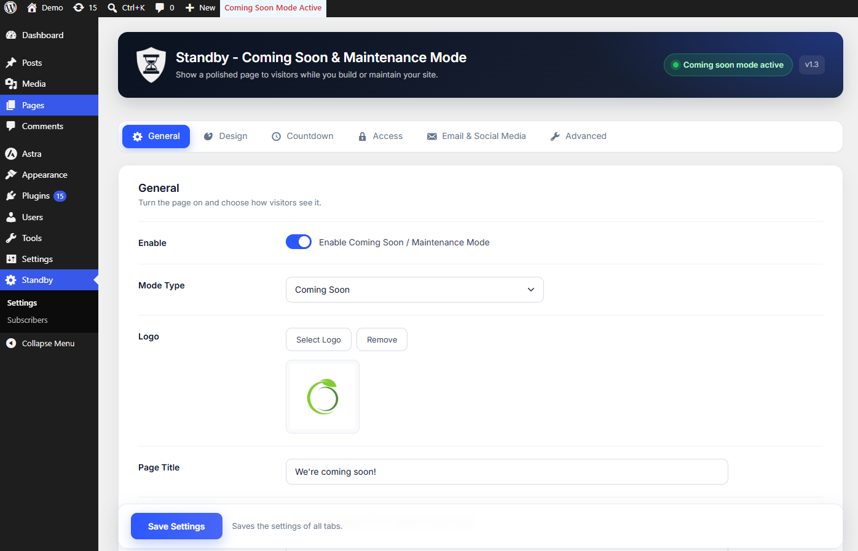Open Subscribers submenu under Standby
The width and height of the screenshot is (858, 551).
click(27, 320)
